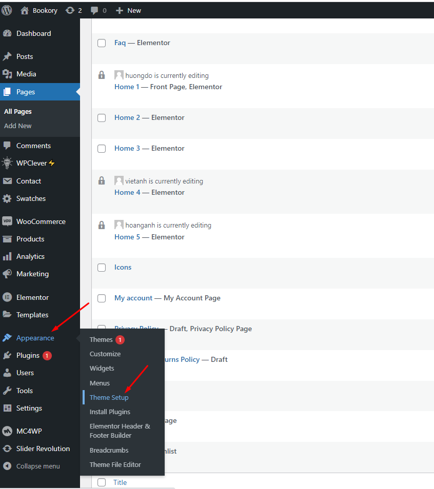This screenshot has width=434, height=489.
Task: Select Theme Setup in Appearance submenu
Action: pos(109,397)
